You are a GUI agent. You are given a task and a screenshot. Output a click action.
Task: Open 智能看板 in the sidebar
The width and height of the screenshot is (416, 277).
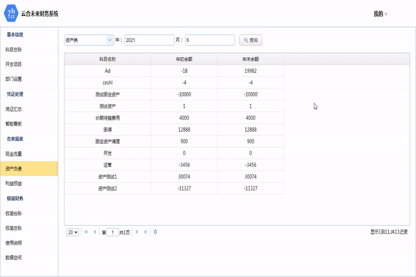[x=14, y=123]
